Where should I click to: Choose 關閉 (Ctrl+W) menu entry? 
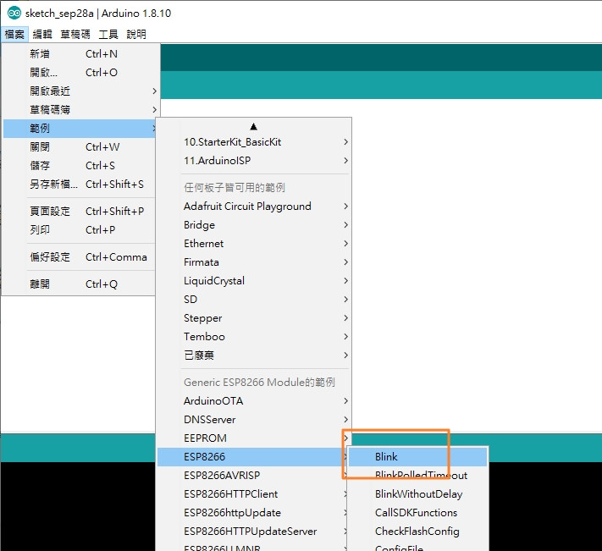click(x=80, y=147)
